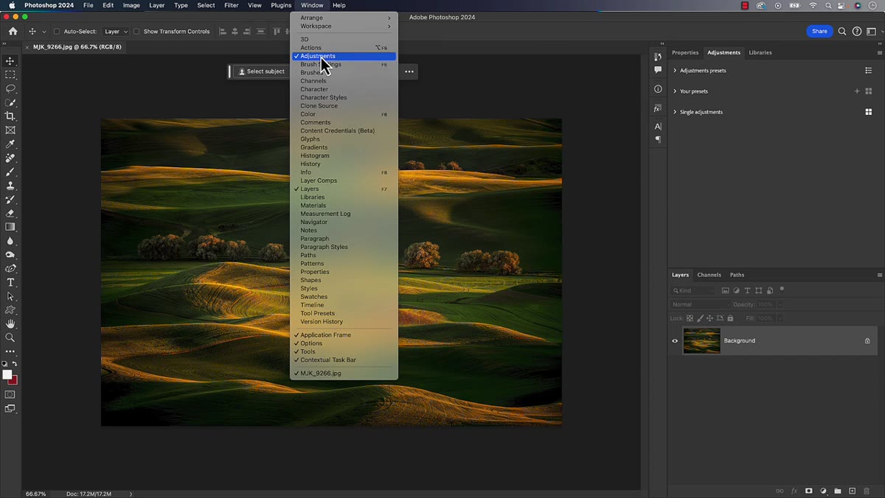Select MJK_9266.jpg in the Window menu
This screenshot has height=498, width=885.
(344, 373)
